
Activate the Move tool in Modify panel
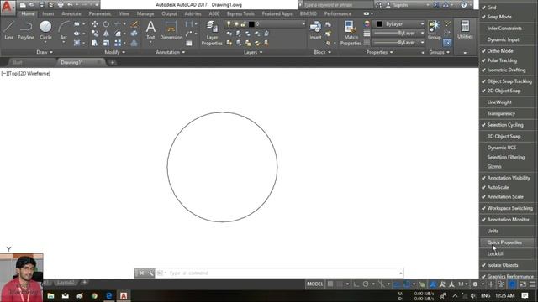click(x=95, y=24)
